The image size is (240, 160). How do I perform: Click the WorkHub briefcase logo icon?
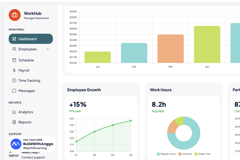tap(15, 15)
